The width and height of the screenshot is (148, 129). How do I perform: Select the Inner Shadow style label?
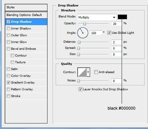coord(21,28)
